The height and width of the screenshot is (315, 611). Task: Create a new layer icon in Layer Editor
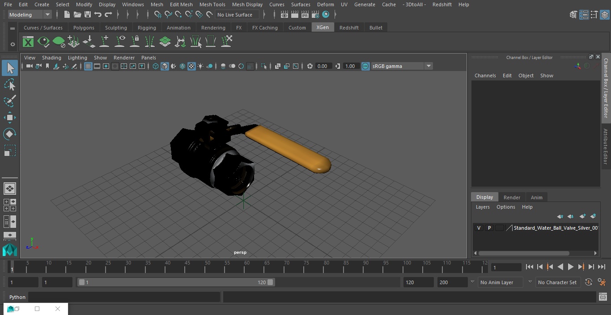pyautogui.click(x=582, y=216)
